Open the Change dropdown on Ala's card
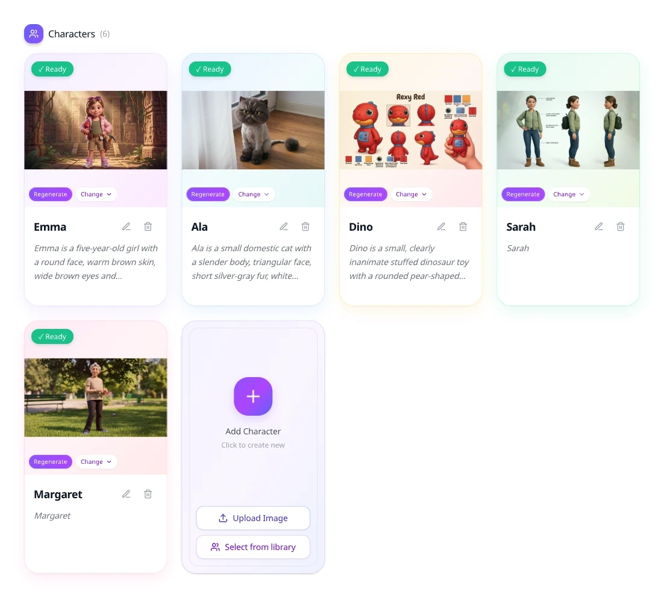The image size is (664, 600). [x=254, y=195]
